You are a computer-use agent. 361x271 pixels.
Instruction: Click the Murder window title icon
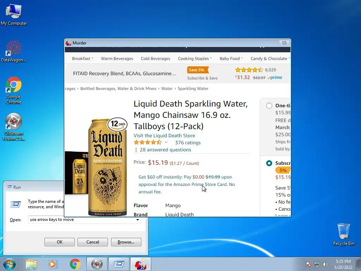68,43
